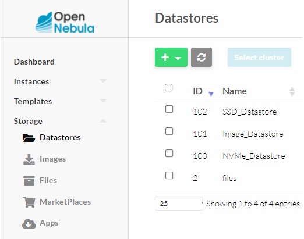Open the Image_Datastore entry
The image size is (304, 239).
[x=253, y=134]
